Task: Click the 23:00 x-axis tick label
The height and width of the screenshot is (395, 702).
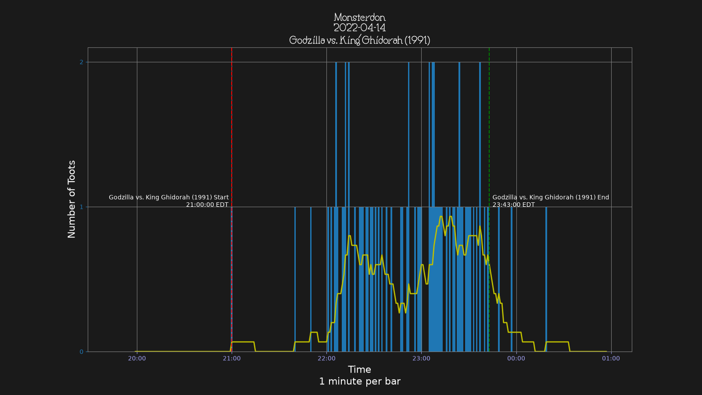Action: pyautogui.click(x=421, y=359)
